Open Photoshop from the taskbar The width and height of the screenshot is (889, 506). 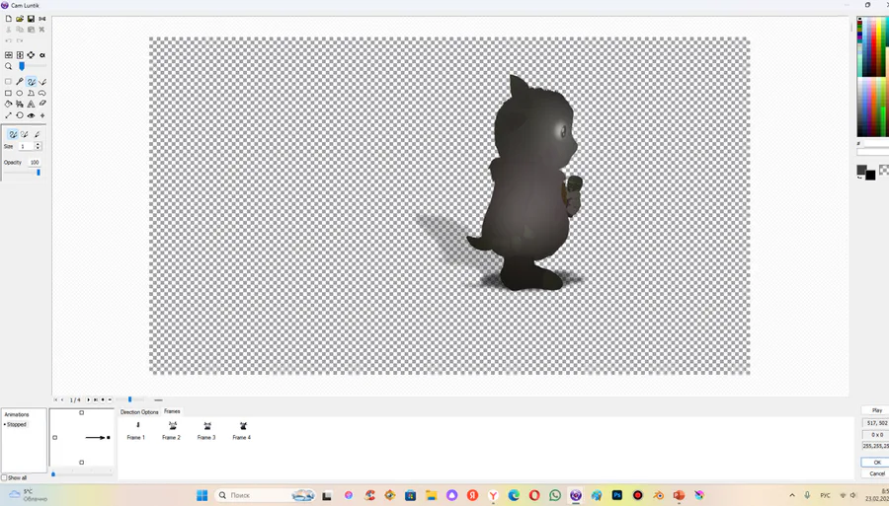click(x=616, y=495)
